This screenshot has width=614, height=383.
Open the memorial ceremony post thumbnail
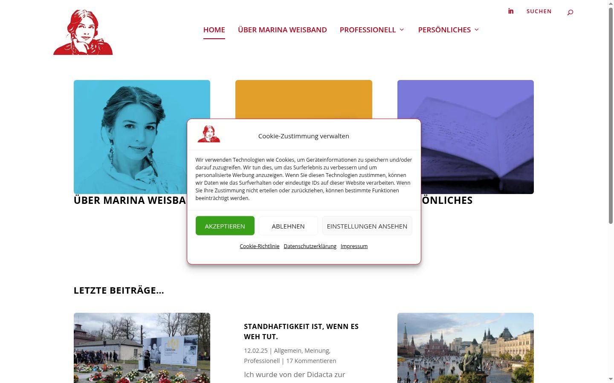coord(142,348)
